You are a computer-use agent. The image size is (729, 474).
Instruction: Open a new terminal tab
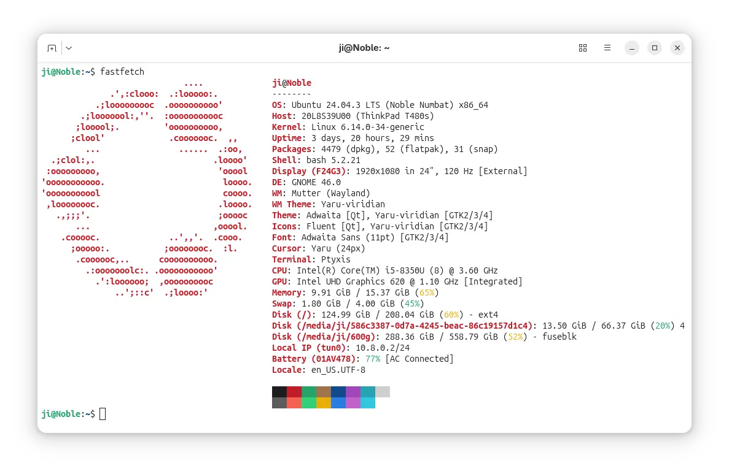pyautogui.click(x=52, y=48)
